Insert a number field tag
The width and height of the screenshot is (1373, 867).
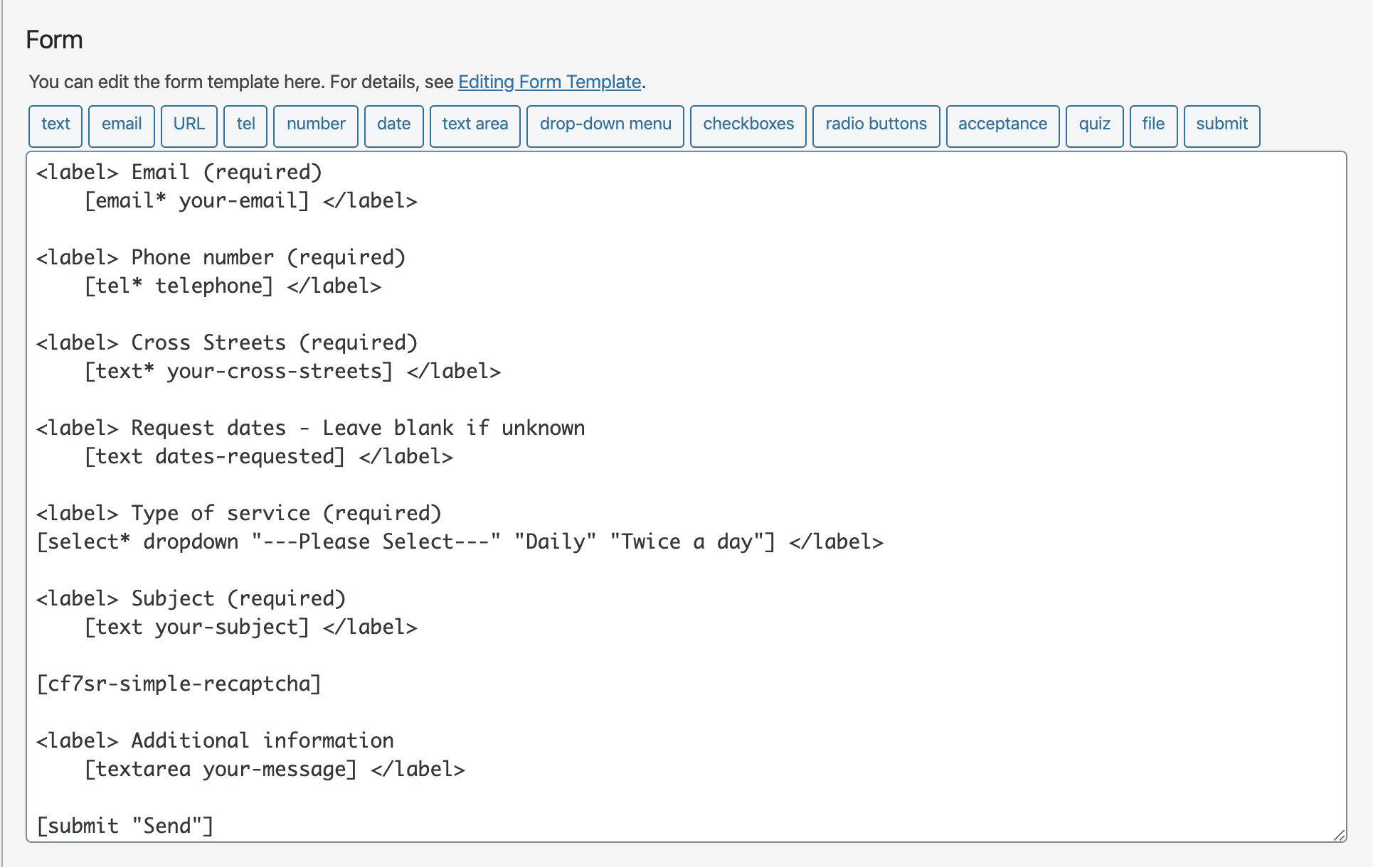pyautogui.click(x=316, y=126)
